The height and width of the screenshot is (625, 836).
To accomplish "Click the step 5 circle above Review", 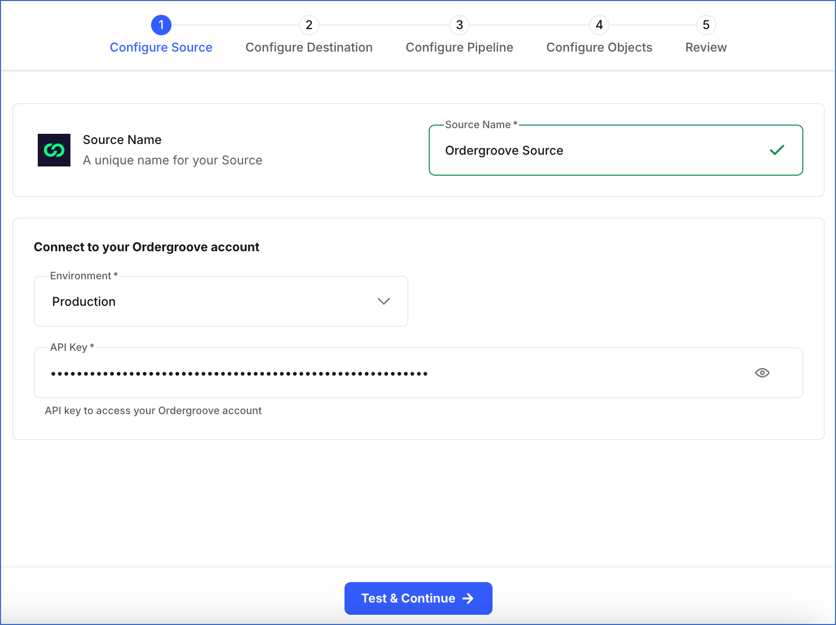I will (x=706, y=25).
